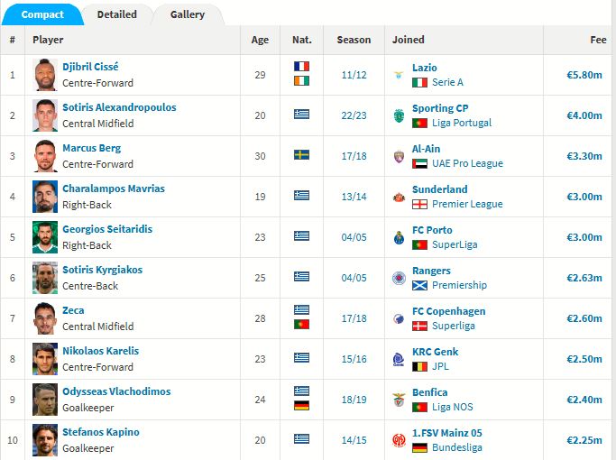Switch to the Detailed tab
Viewport: 616px width, 460px height.
[x=116, y=14]
